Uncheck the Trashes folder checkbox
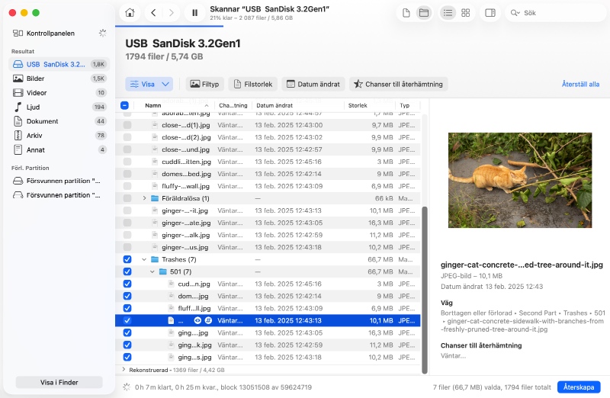The image size is (610, 398). [127, 259]
